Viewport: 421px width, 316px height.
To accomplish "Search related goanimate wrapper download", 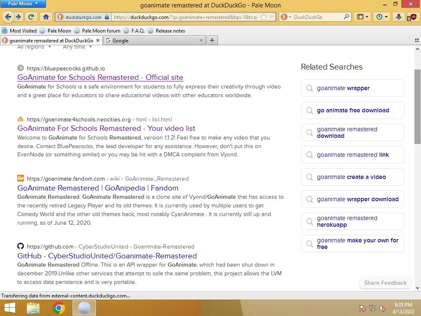I will [x=352, y=199].
